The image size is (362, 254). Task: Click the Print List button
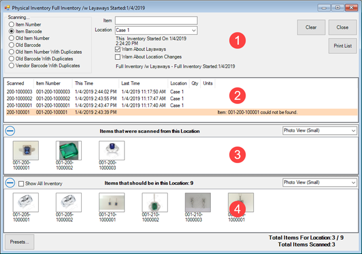point(342,46)
